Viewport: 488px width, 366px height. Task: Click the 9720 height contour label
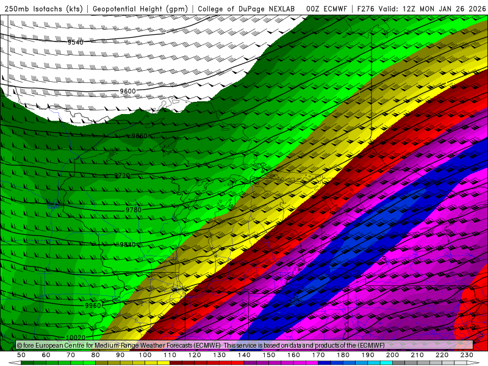pyautogui.click(x=122, y=176)
